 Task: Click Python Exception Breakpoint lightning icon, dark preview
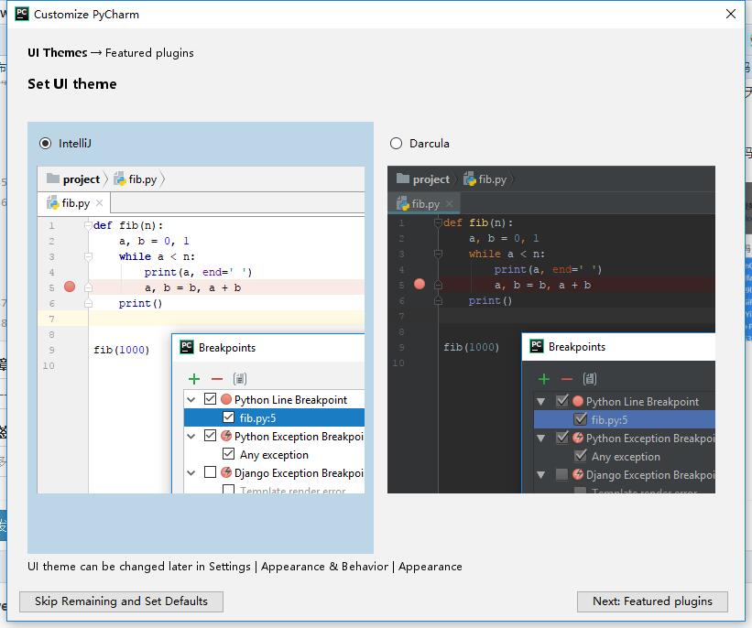point(578,438)
